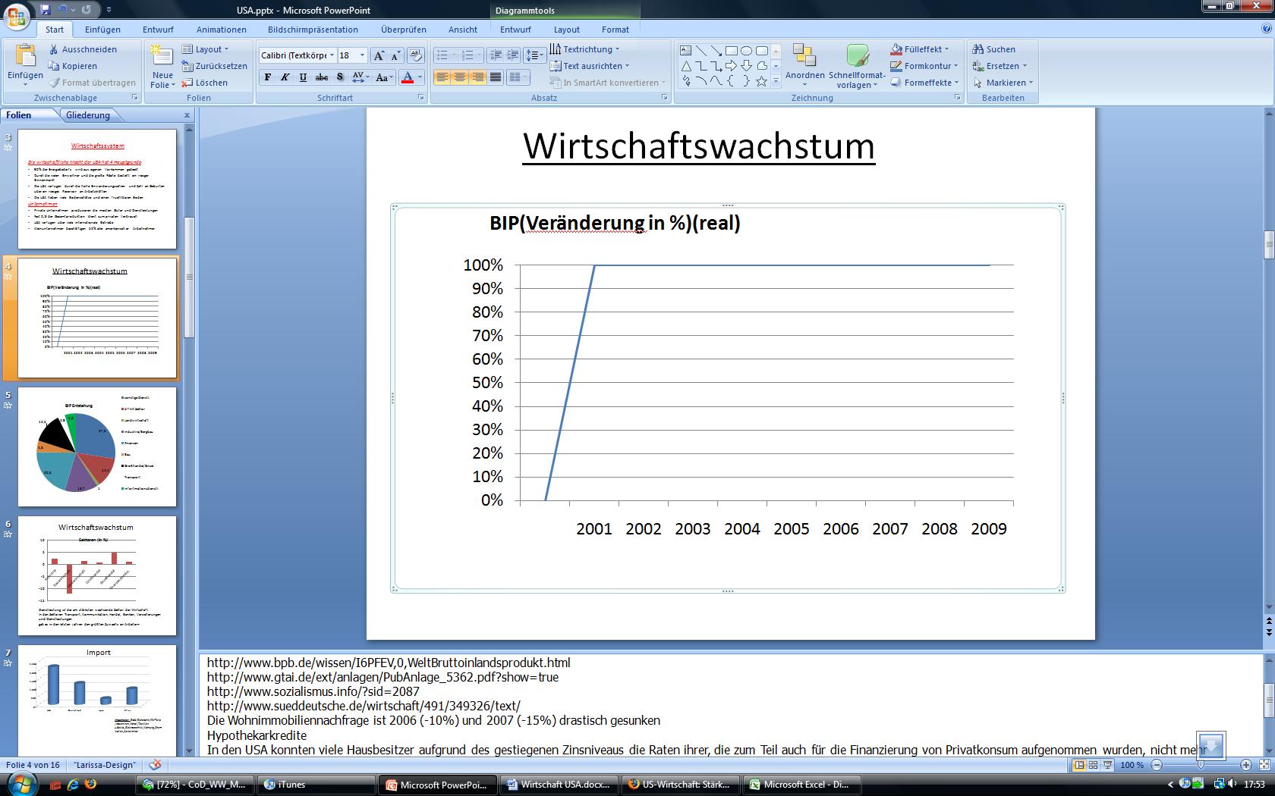Open the Textrichtung dropdown
Image resolution: width=1275 pixels, height=796 pixels.
(x=584, y=49)
